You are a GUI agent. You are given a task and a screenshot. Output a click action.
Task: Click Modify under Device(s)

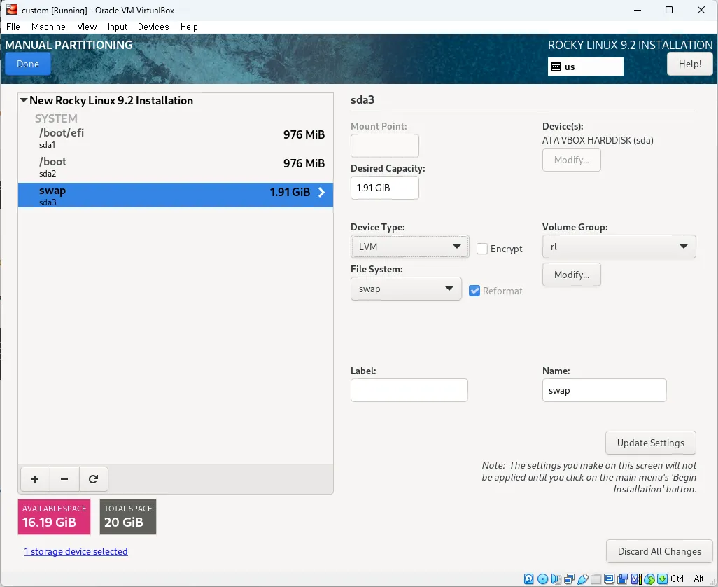[x=571, y=160]
